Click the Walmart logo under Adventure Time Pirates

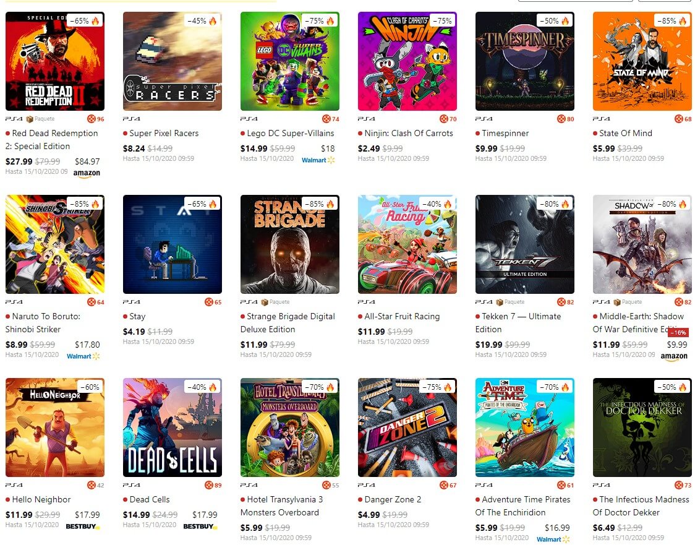click(553, 539)
